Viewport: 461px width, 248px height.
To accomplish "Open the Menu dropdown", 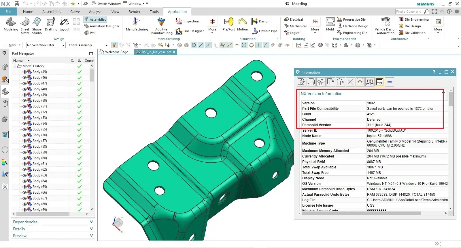I will [x=12, y=45].
